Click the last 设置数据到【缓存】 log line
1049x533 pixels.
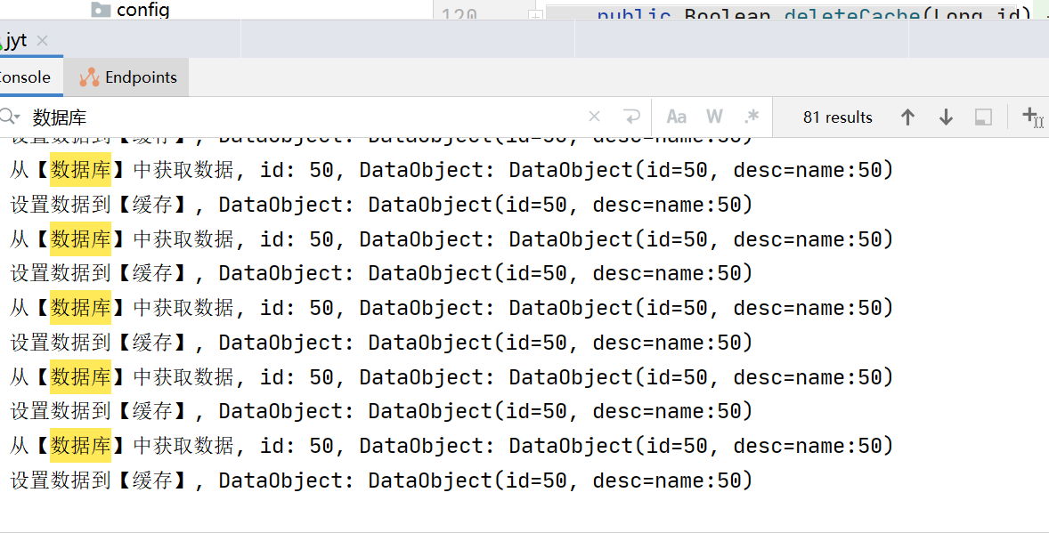(x=382, y=481)
